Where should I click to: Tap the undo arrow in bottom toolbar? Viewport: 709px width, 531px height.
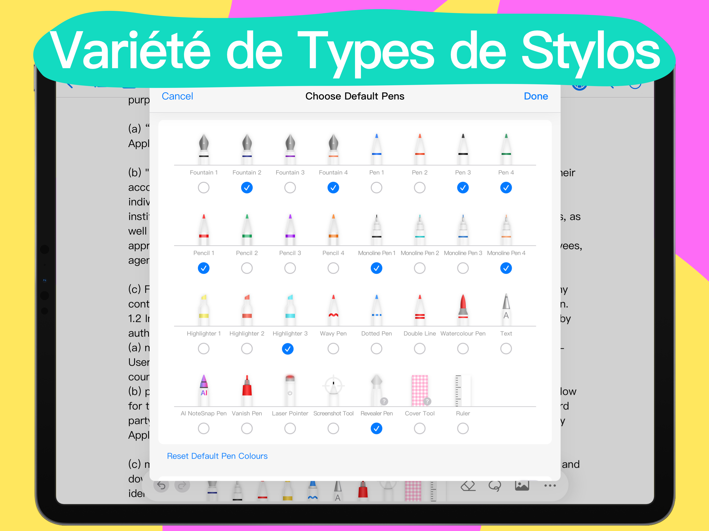tap(161, 486)
